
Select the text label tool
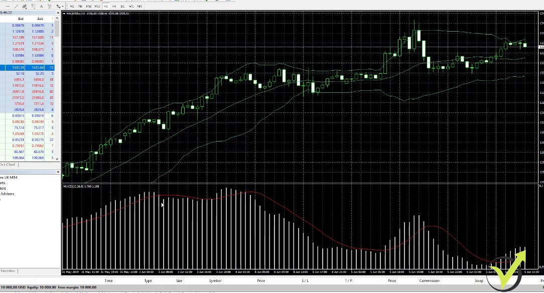[x=50, y=6]
